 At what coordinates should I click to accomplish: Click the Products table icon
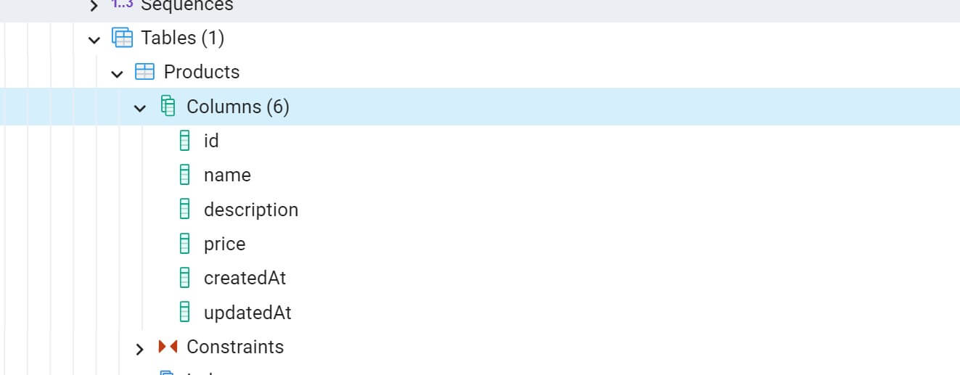pos(145,72)
